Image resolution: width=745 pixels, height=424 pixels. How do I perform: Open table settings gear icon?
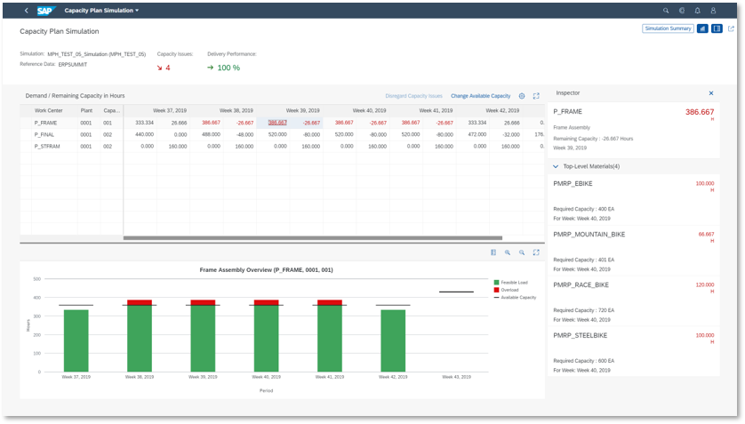point(522,96)
